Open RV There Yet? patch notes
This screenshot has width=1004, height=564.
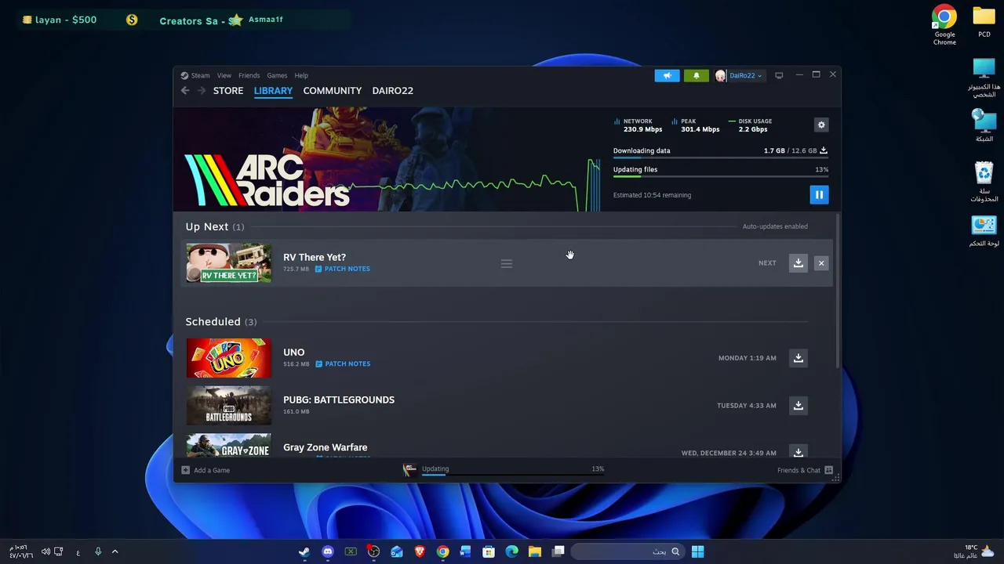coord(343,269)
